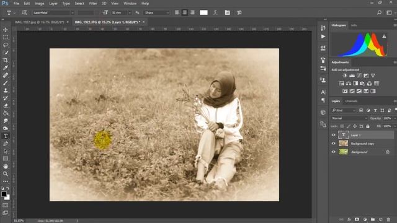The image size is (397, 223).
Task: Switch to the Channels tab
Action: [x=351, y=101]
